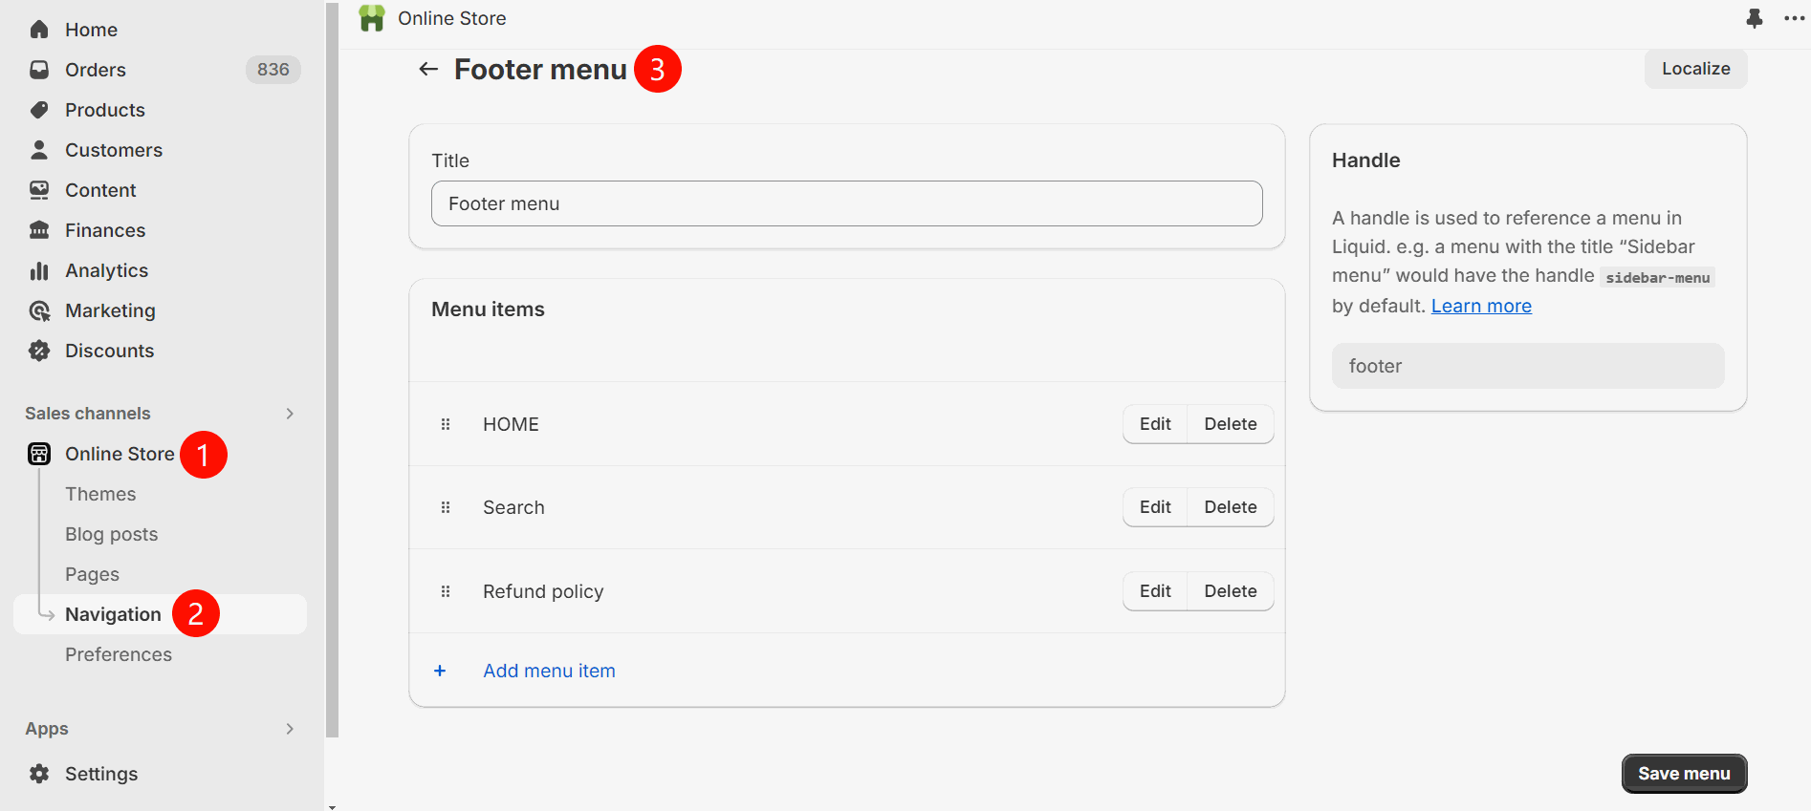Open the Learn more link
The image size is (1811, 811).
[x=1480, y=306]
